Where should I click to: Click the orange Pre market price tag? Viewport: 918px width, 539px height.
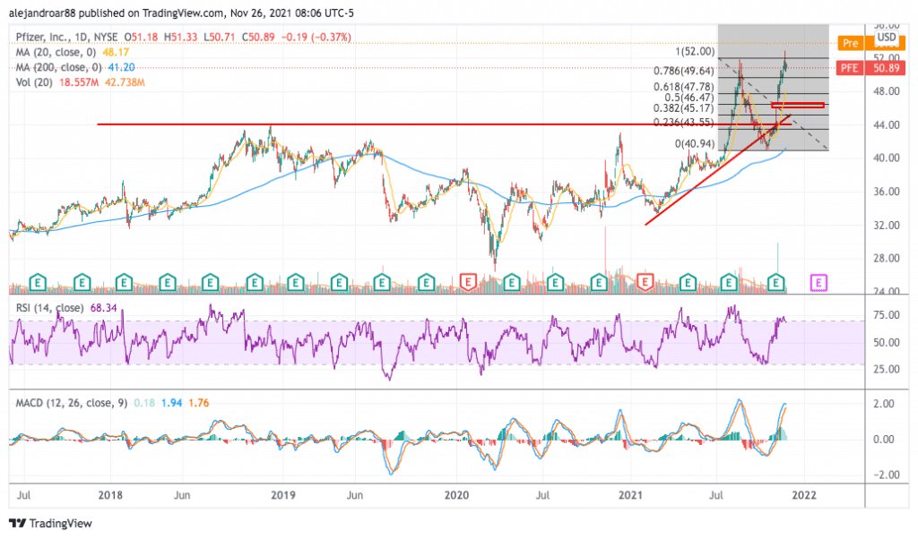point(850,43)
